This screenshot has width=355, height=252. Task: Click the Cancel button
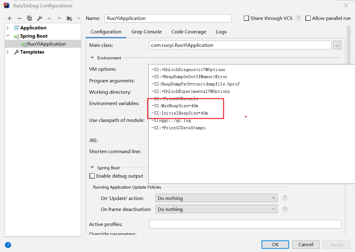coord(306,245)
